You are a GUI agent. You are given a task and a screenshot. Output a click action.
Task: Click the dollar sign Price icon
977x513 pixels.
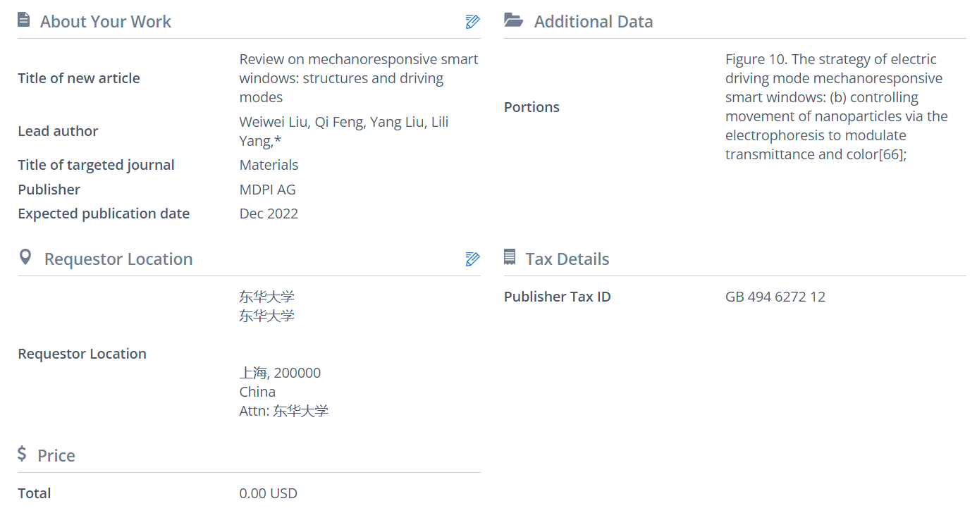pyautogui.click(x=22, y=455)
